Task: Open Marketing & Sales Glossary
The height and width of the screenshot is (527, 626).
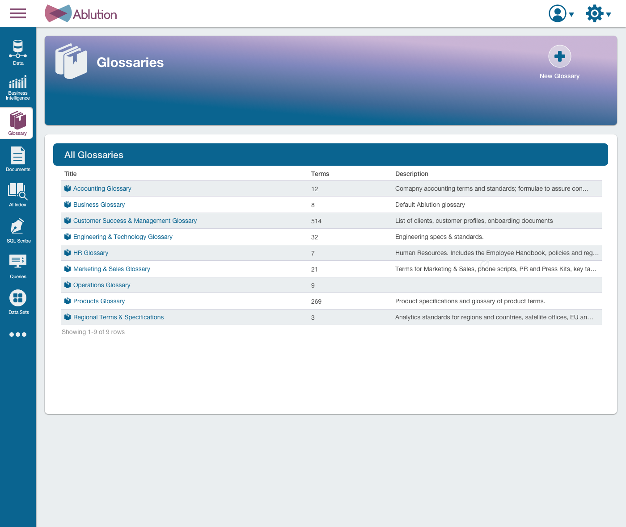Action: pos(112,269)
